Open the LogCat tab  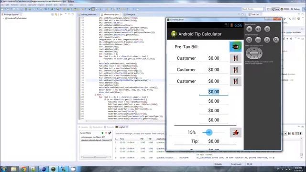pyautogui.click(x=121, y=127)
